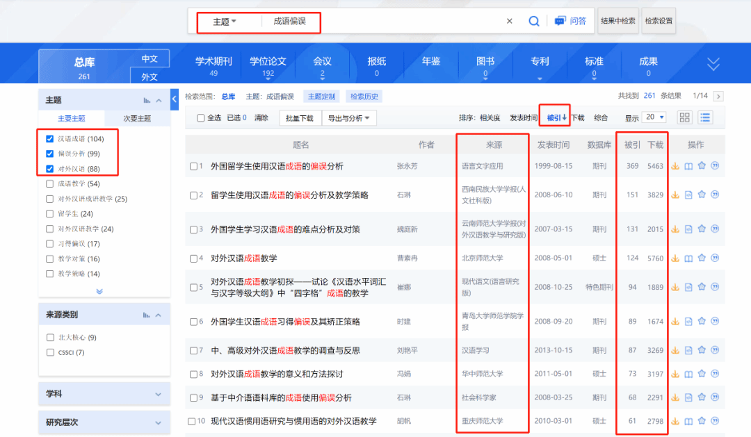Switch to the list view icon
This screenshot has width=751, height=437.
(x=705, y=118)
